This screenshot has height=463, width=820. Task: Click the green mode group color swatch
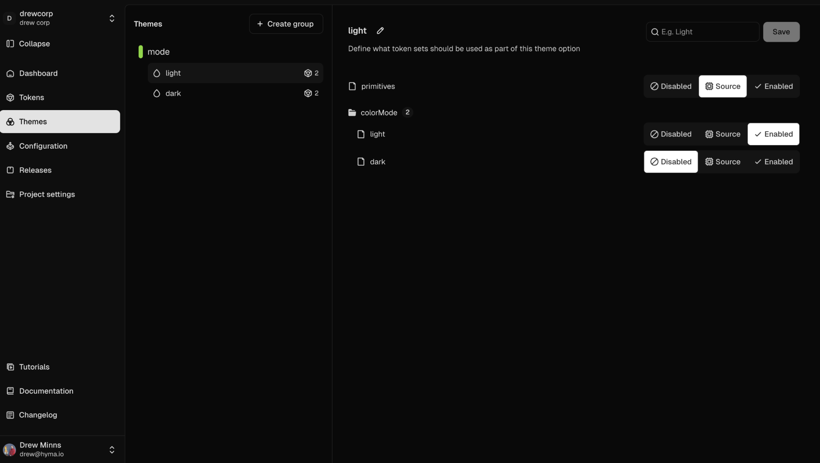(x=141, y=52)
